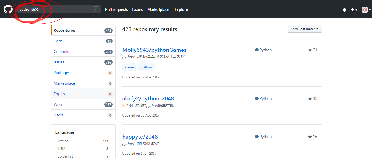Show Marketplace results in sidebar

[x=83, y=83]
